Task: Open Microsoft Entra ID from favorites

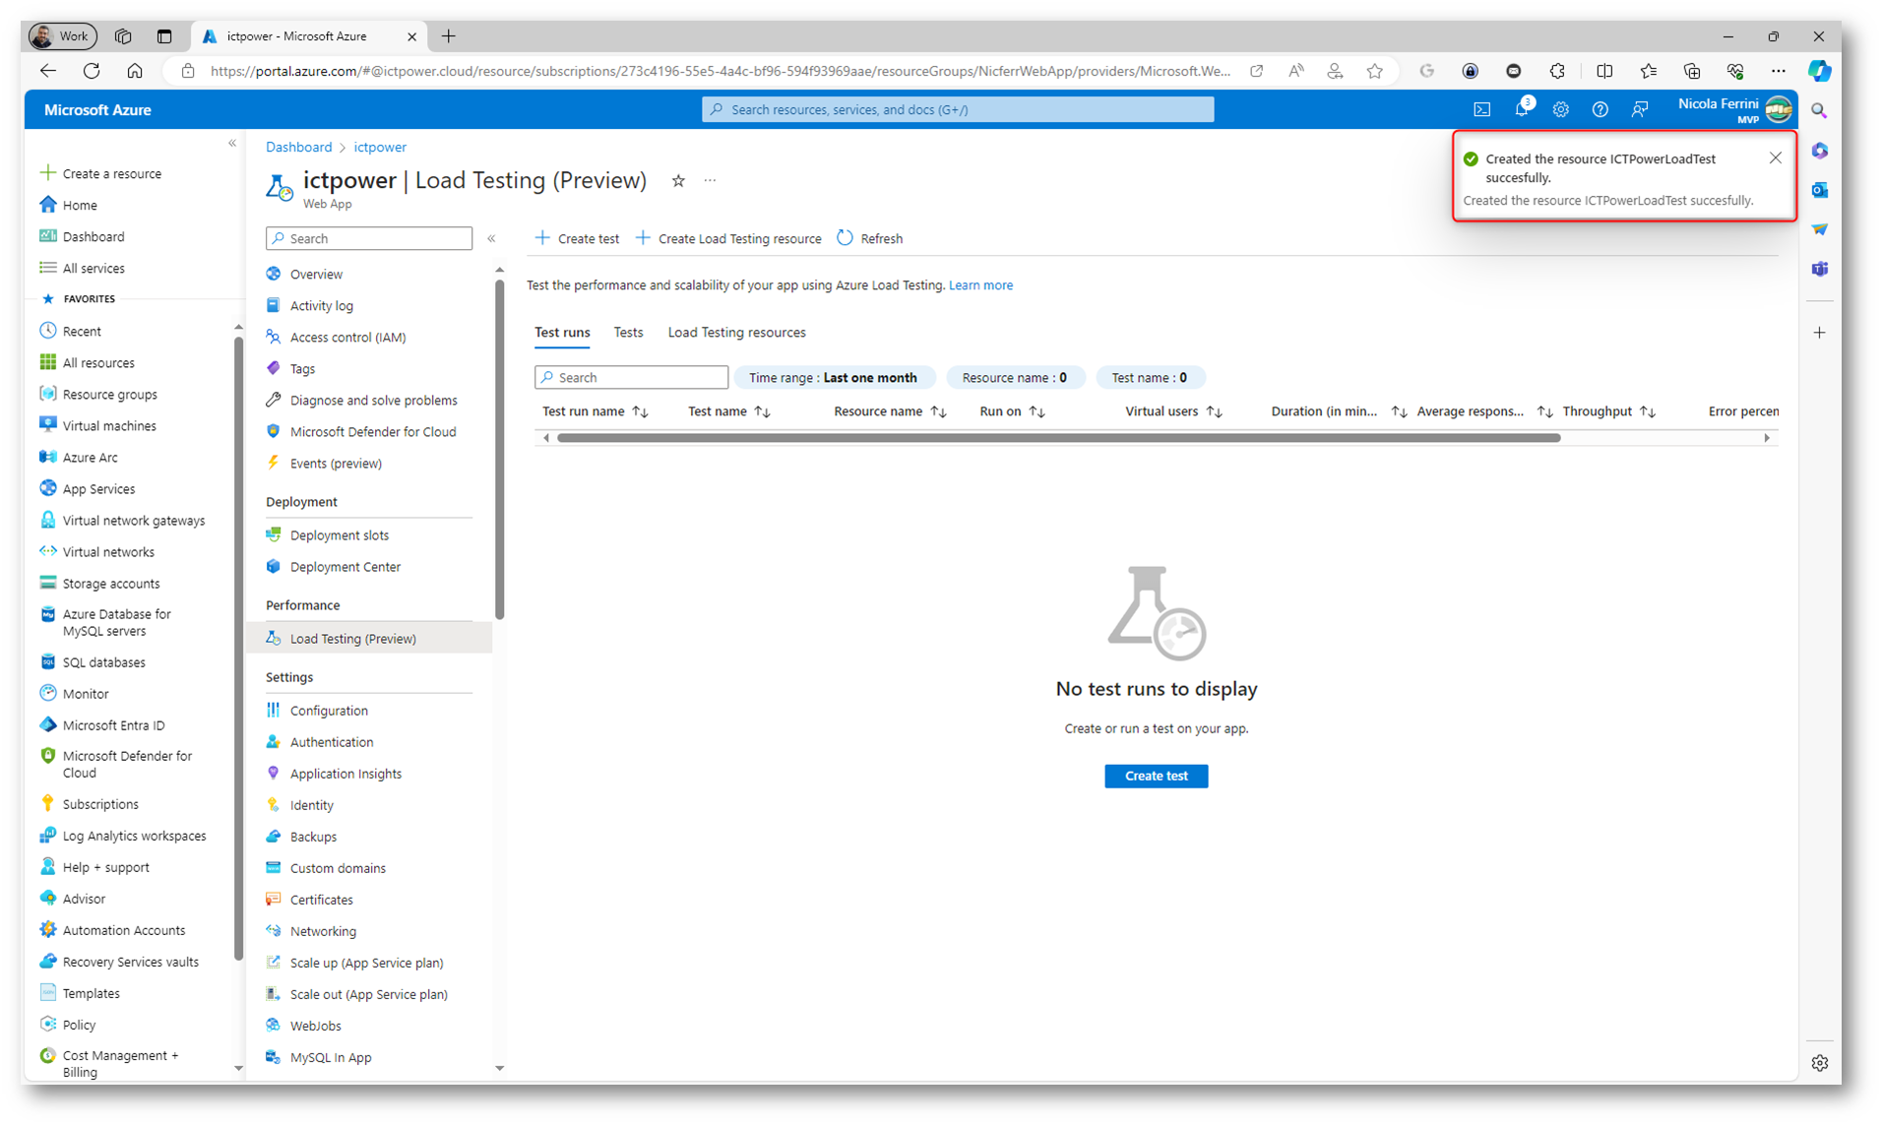Action: 113,725
